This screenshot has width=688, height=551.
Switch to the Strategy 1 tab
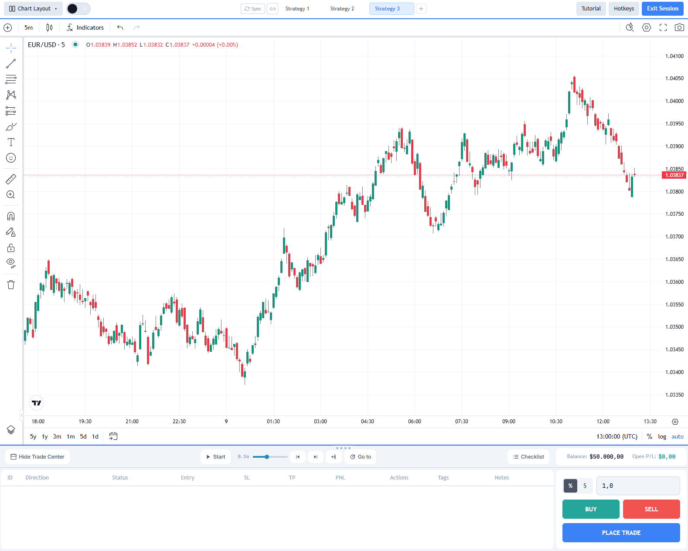[297, 9]
